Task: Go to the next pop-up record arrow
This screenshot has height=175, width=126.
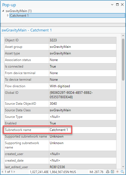Action: (14, 172)
